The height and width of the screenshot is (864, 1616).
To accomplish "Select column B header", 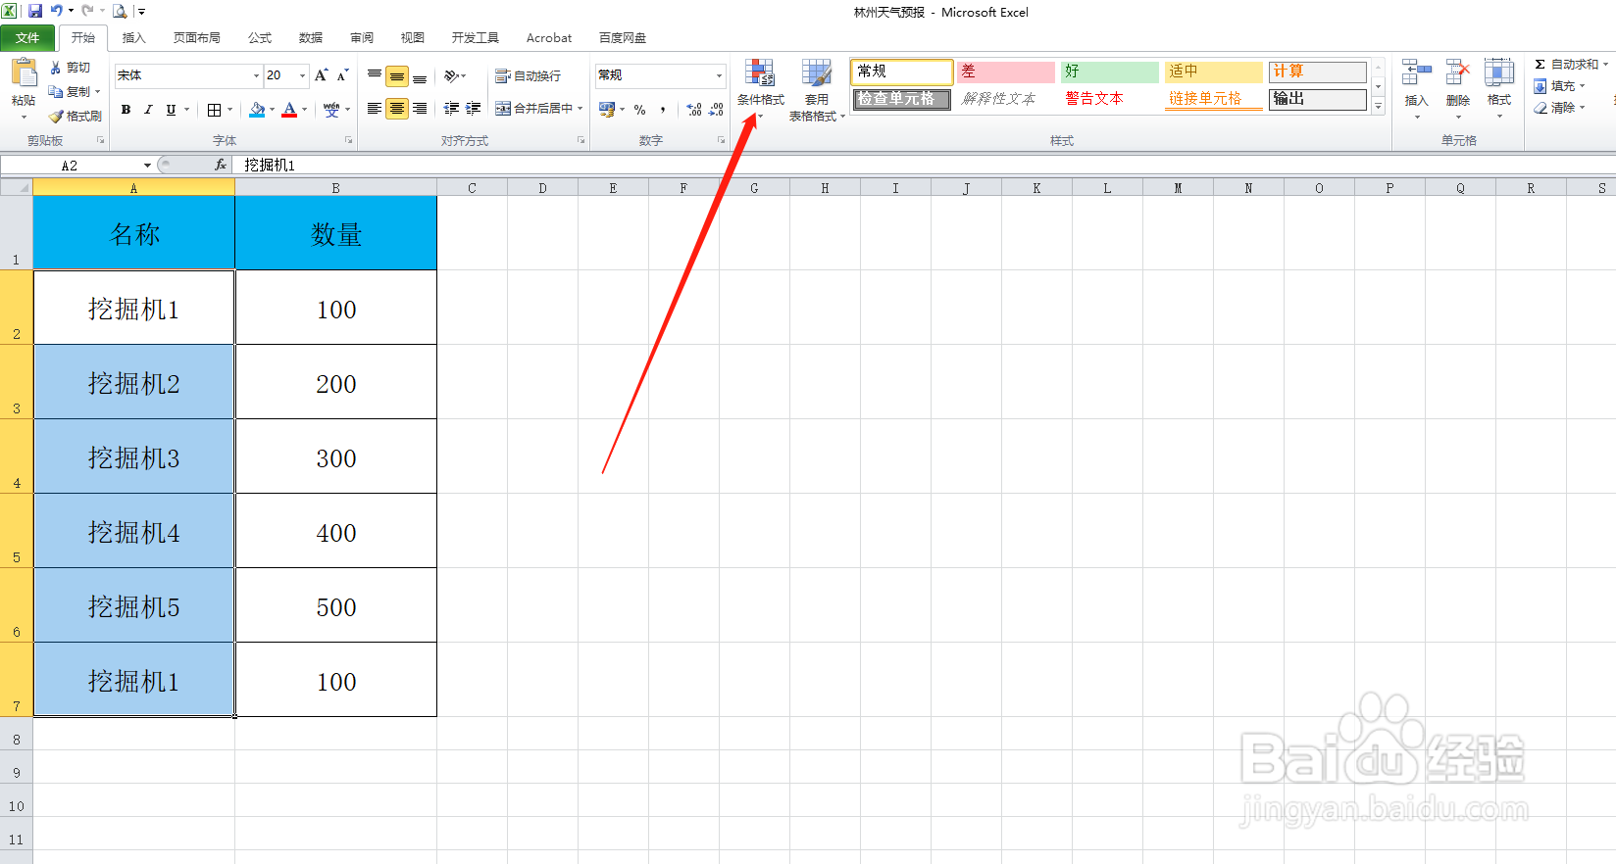I will (x=335, y=187).
